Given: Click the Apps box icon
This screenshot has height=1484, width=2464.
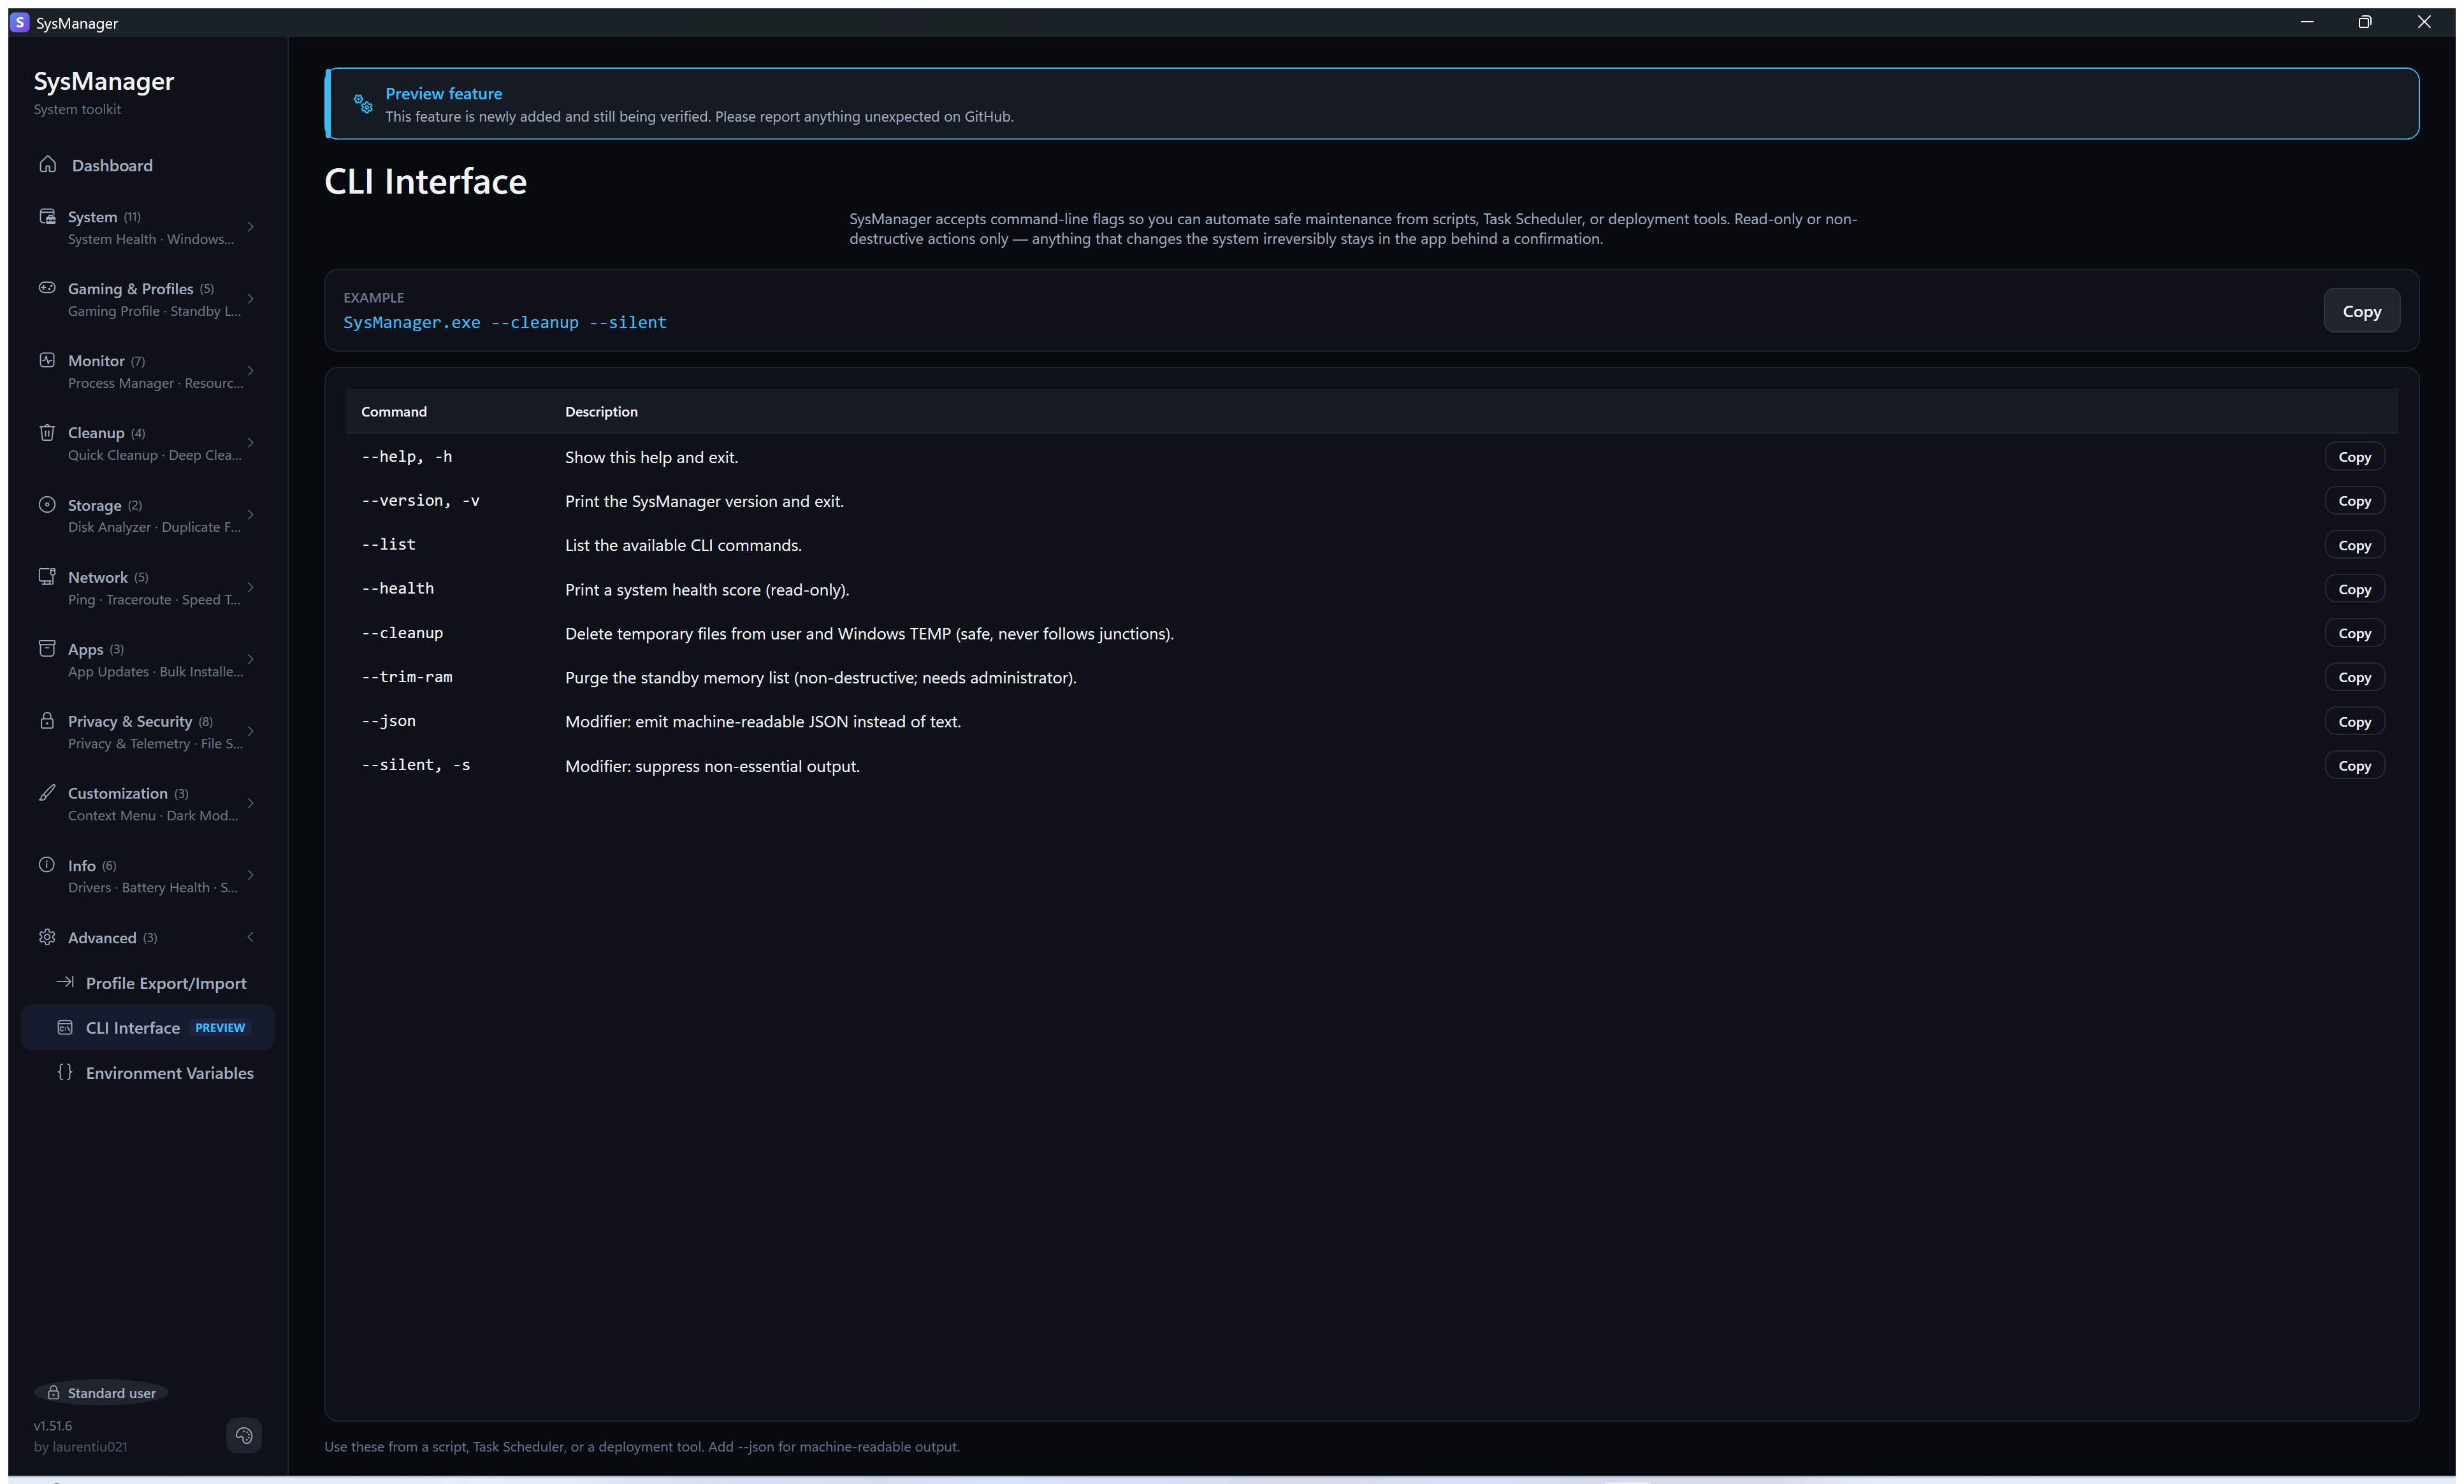Looking at the screenshot, I should 47,648.
